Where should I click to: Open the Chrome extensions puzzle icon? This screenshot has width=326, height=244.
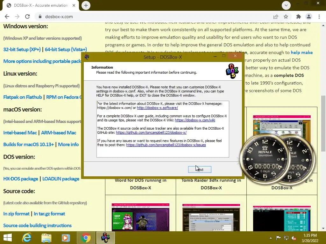[x=299, y=17]
